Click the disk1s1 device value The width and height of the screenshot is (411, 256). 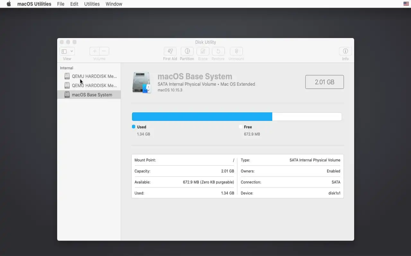point(334,193)
